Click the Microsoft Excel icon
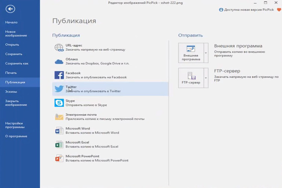The image size is (282, 188). coord(59,144)
